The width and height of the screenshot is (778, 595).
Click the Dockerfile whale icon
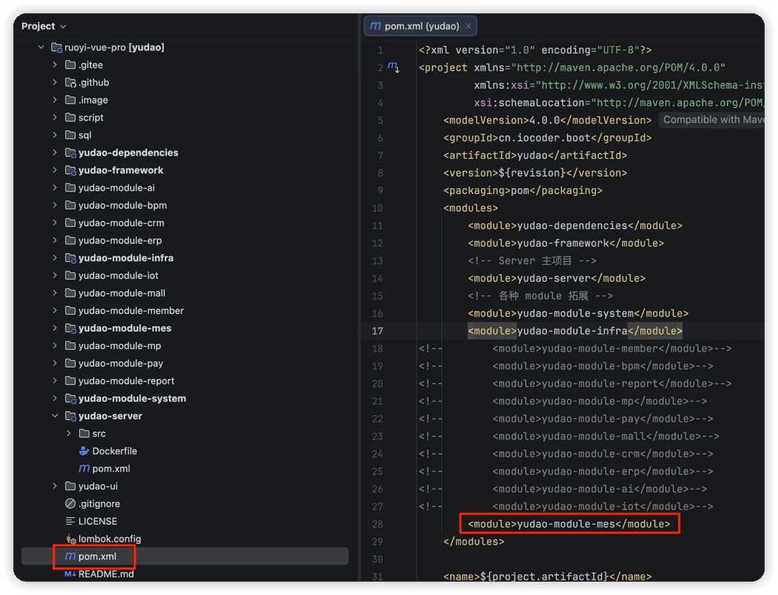point(84,451)
